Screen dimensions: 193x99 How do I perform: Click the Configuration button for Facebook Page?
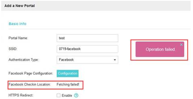coord(68,74)
